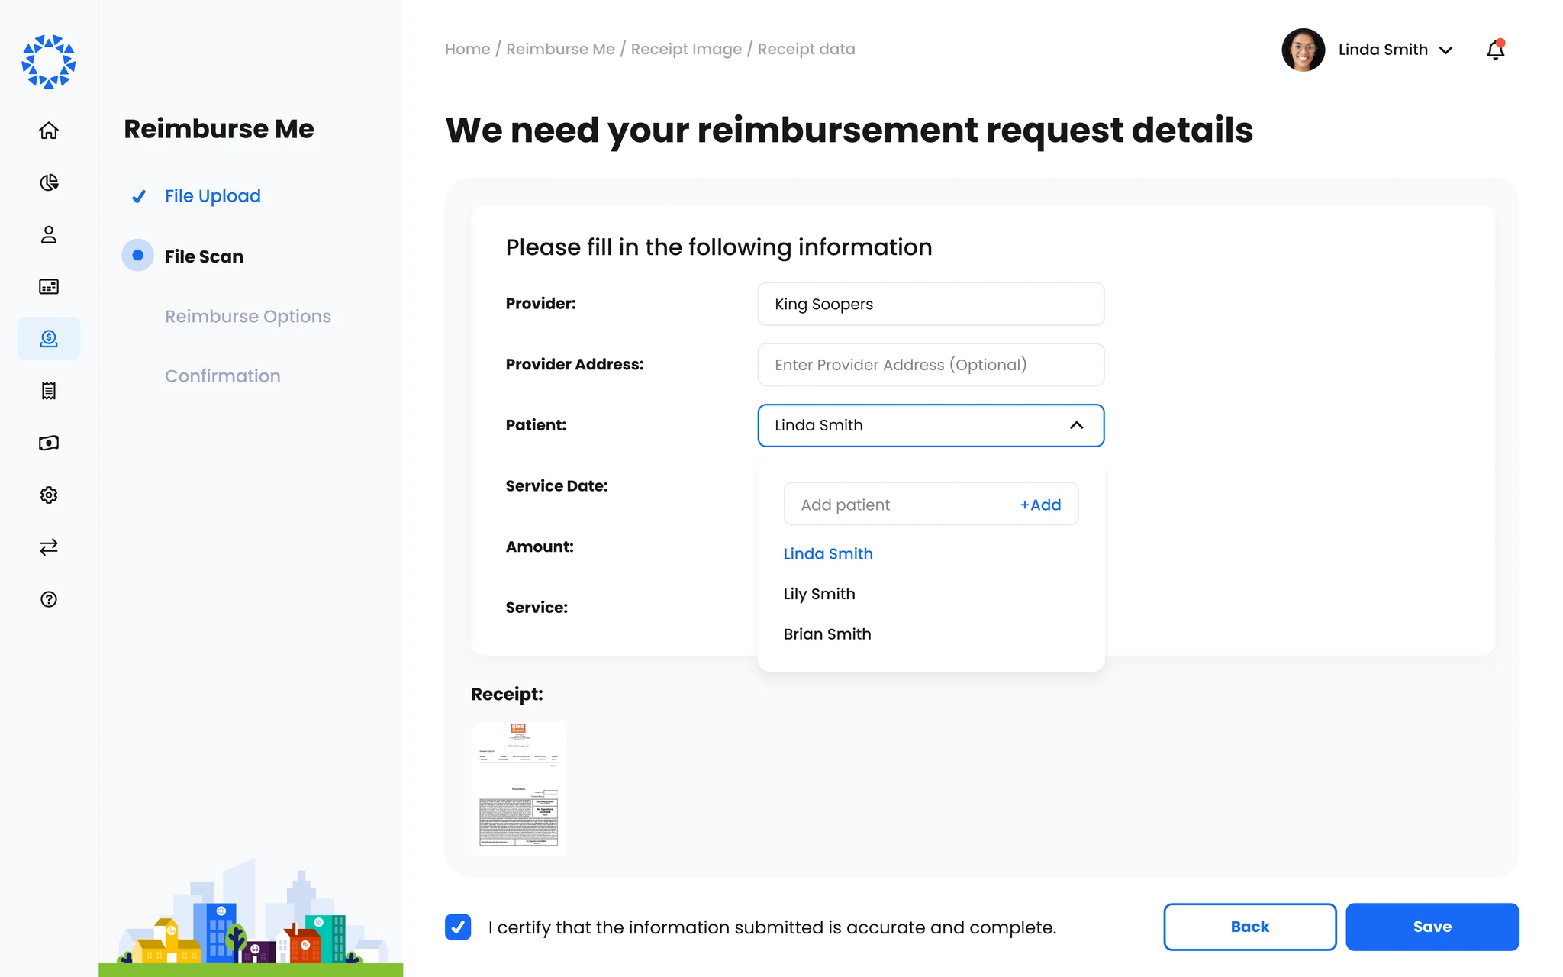
Task: Open the Confirmation step
Action: click(x=223, y=376)
